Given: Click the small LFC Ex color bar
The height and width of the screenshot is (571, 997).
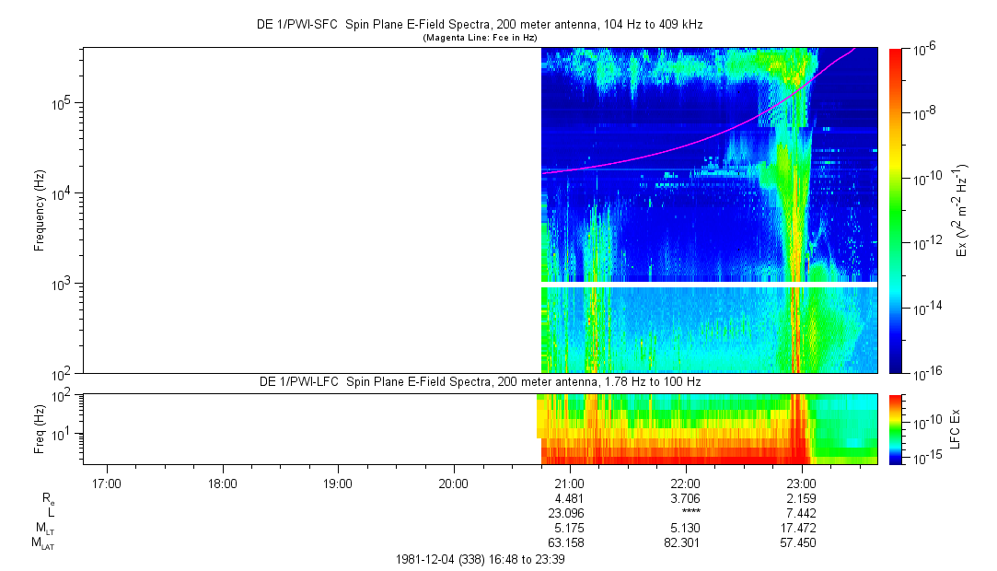Looking at the screenshot, I should 896,428.
